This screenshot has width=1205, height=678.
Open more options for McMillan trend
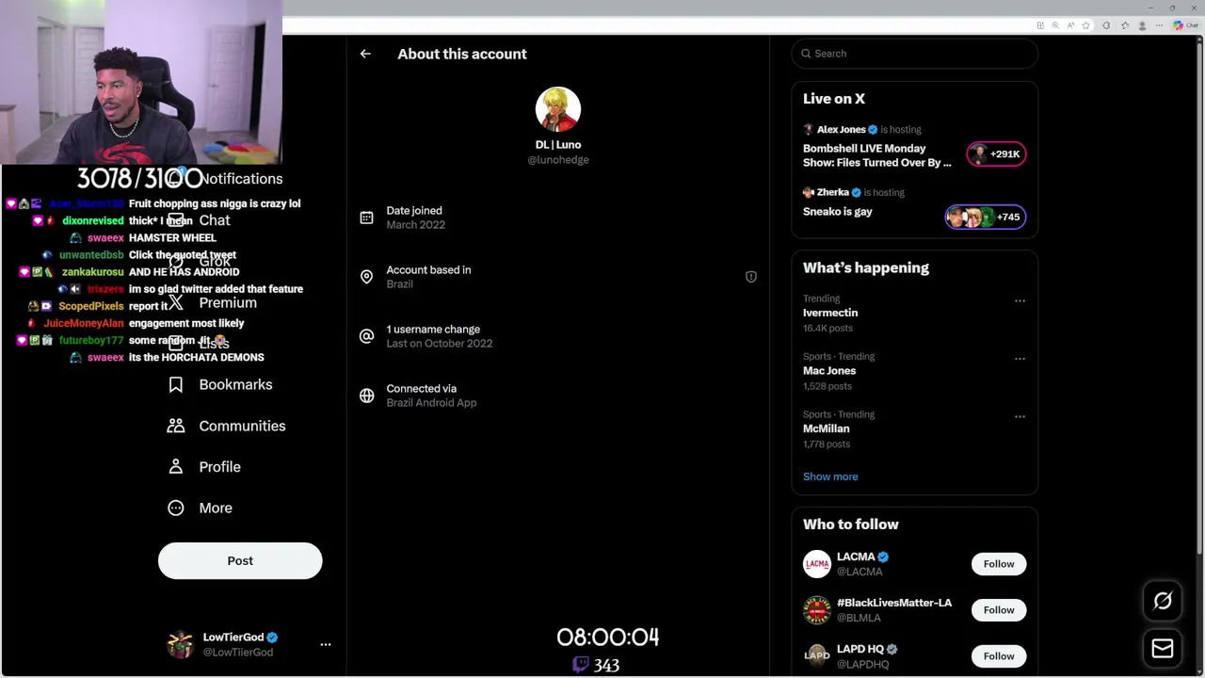pos(1020,416)
